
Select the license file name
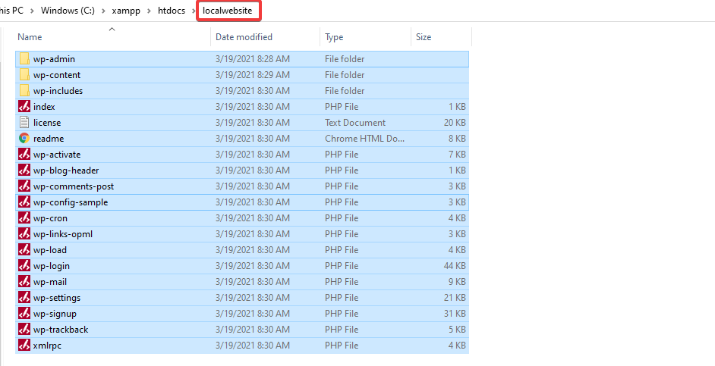click(47, 123)
